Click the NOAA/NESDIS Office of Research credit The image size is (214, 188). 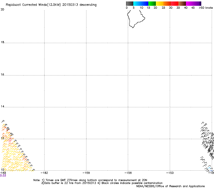click(170, 186)
